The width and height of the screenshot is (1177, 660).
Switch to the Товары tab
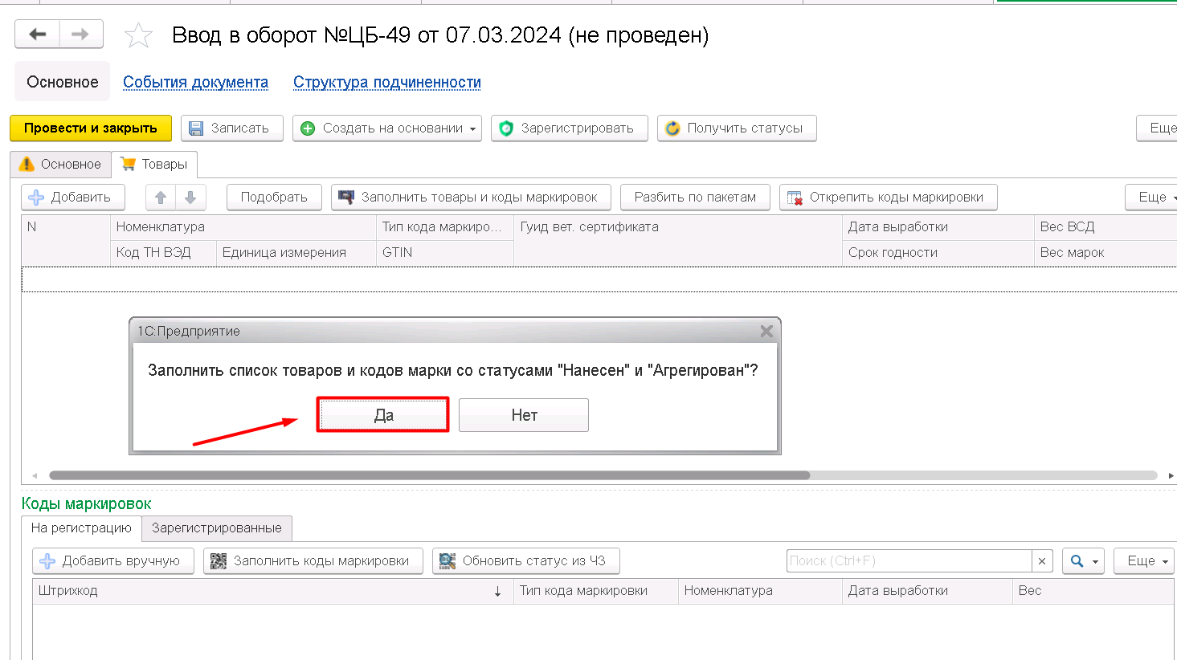coord(154,164)
